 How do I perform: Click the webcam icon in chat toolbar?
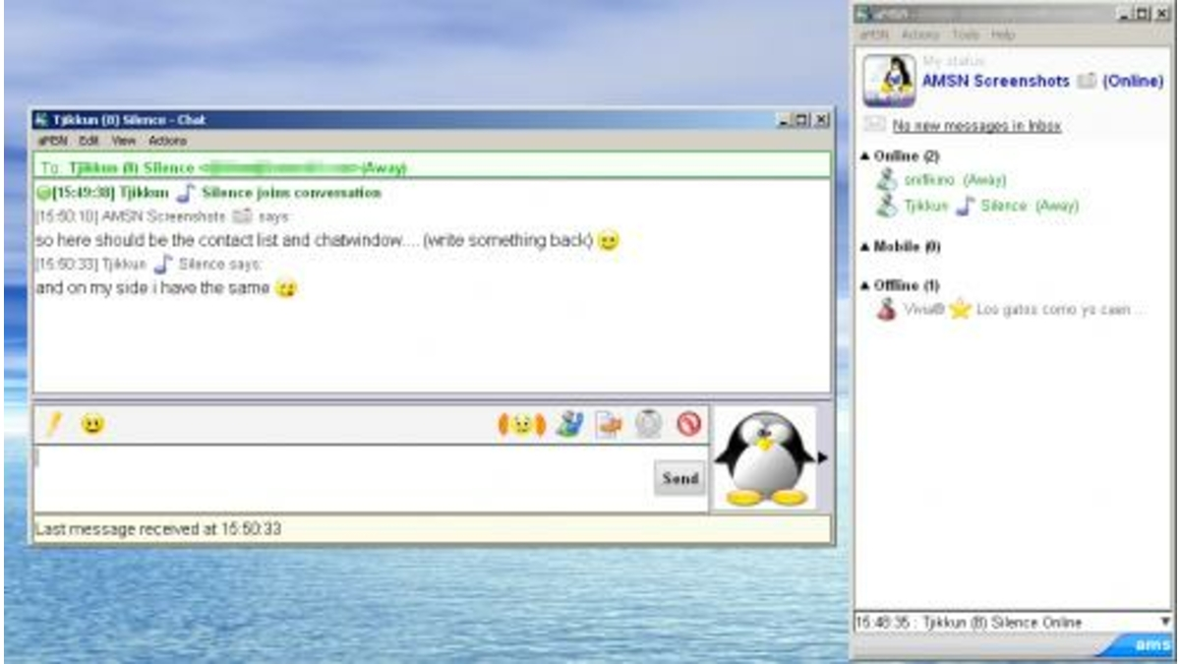(648, 424)
